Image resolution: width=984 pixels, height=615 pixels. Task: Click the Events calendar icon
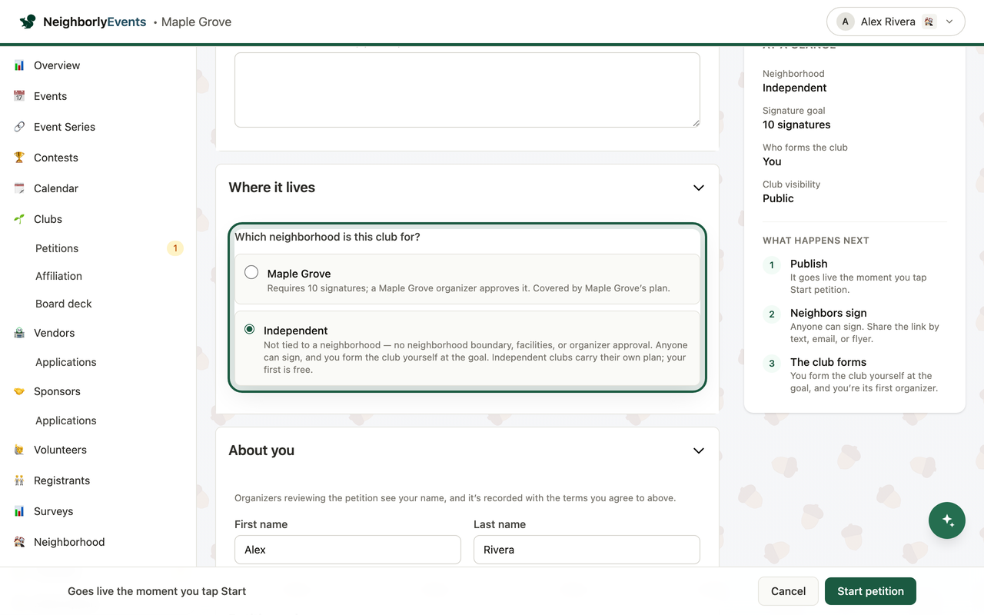19,96
